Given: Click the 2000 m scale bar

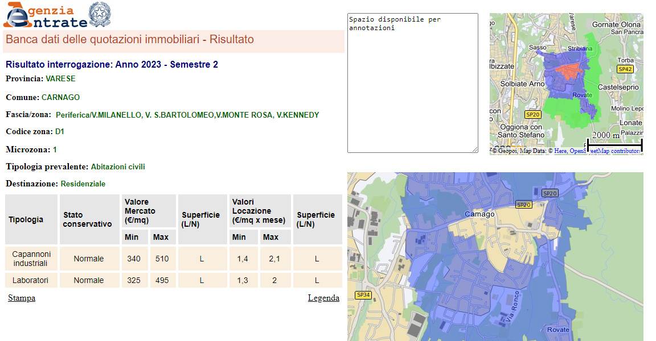Looking at the screenshot, I should (614, 143).
